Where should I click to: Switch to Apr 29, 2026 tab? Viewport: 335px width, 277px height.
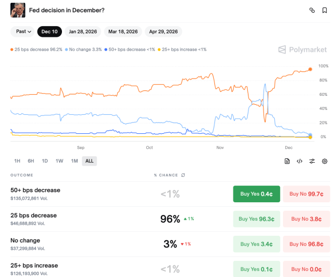[164, 32]
